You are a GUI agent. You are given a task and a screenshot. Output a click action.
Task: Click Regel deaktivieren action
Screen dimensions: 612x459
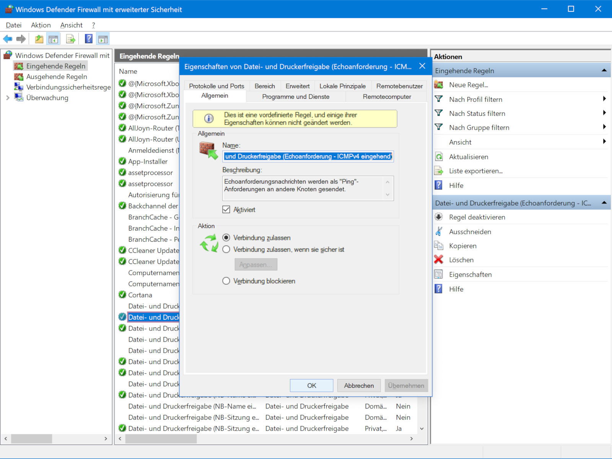coord(477,217)
